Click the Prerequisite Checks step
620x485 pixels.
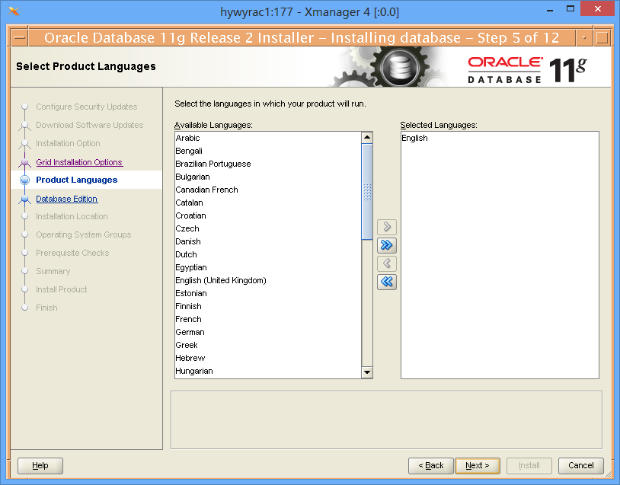pyautogui.click(x=72, y=253)
